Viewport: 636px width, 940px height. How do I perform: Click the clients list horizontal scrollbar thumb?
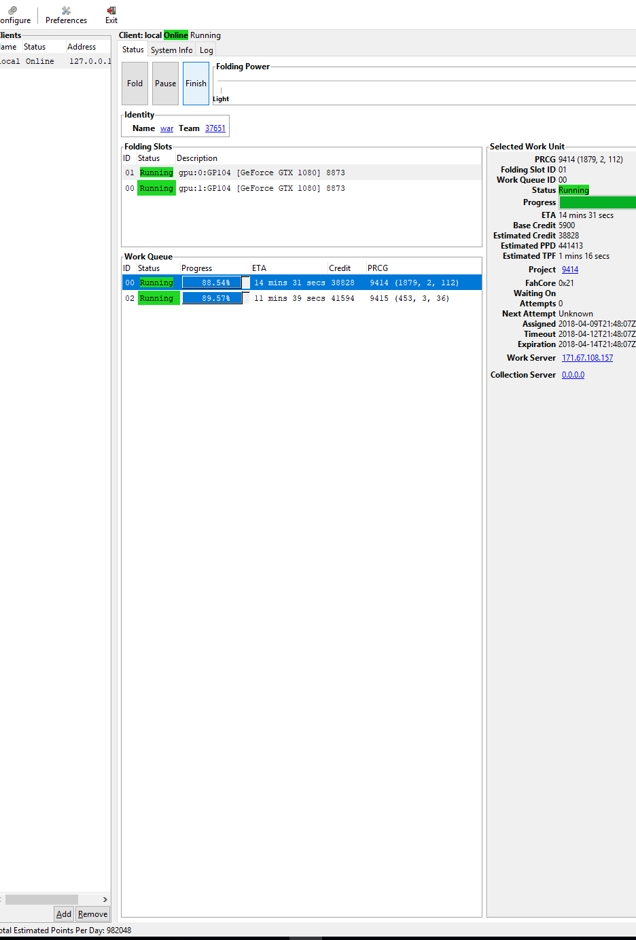tap(41, 899)
